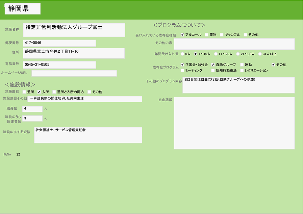This screenshot has width=303, height=214.
Task: Check 通所と入所の両方 checkbox
Action: pos(54,92)
